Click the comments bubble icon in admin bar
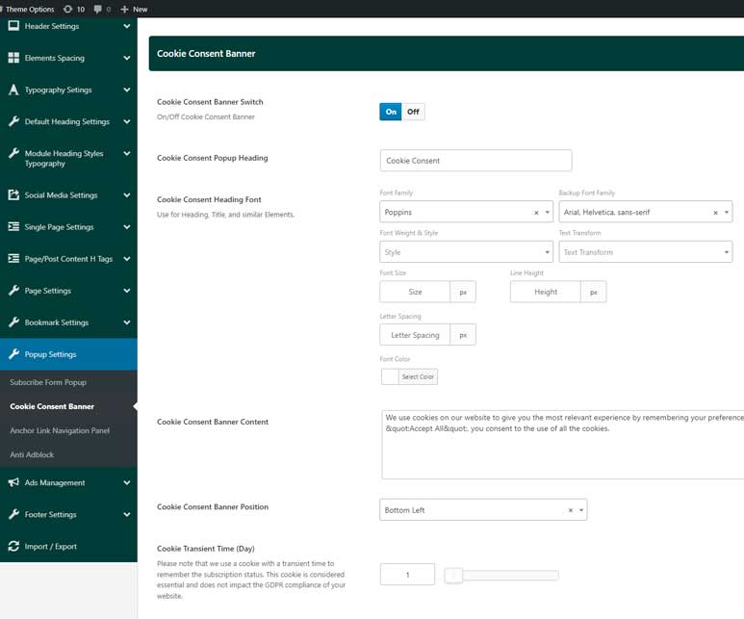 click(x=98, y=9)
